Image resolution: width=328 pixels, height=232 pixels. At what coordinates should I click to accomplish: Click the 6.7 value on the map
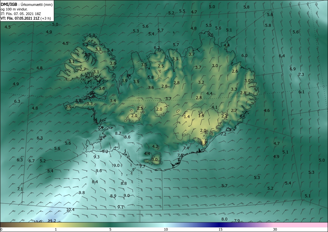click(x=31, y=161)
